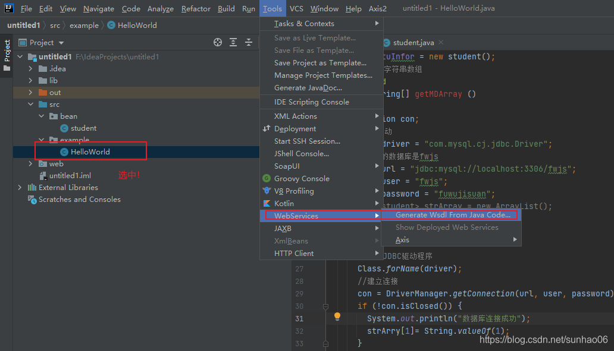The width and height of the screenshot is (614, 351).
Task: Click the out folder icon
Action: click(43, 93)
